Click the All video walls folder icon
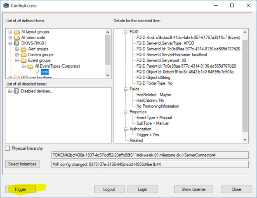 coord(17,38)
